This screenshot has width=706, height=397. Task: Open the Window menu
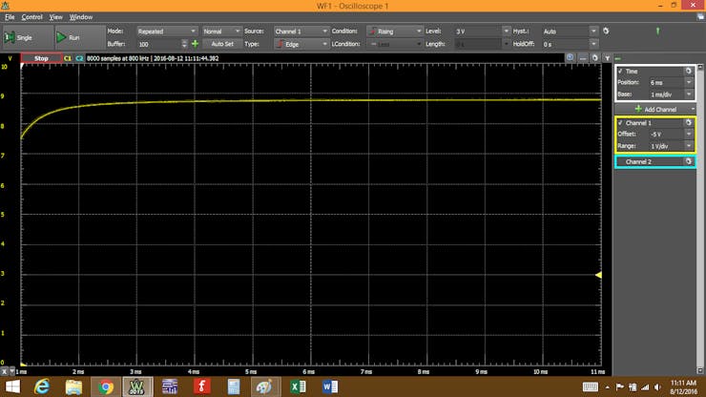(81, 17)
